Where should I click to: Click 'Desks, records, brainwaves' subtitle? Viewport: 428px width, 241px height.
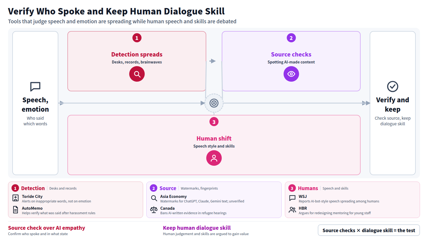137,62
